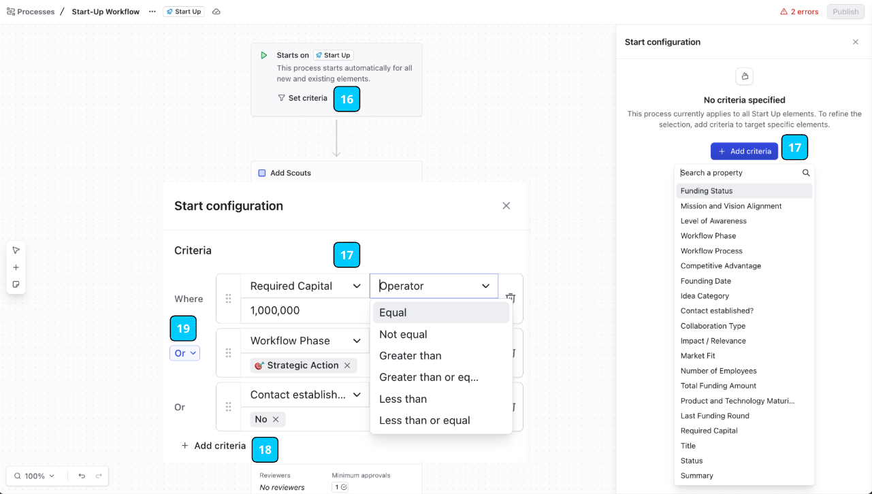The width and height of the screenshot is (872, 494).
Task: Select the sticky note tool on canvas toolbar
Action: 16,284
